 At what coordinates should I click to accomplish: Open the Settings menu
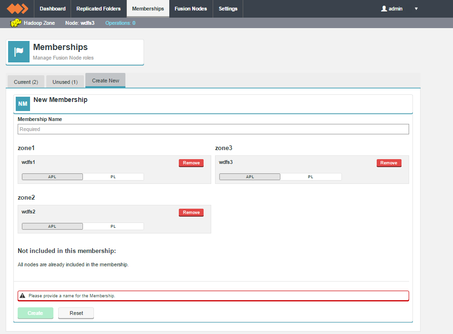coord(228,9)
